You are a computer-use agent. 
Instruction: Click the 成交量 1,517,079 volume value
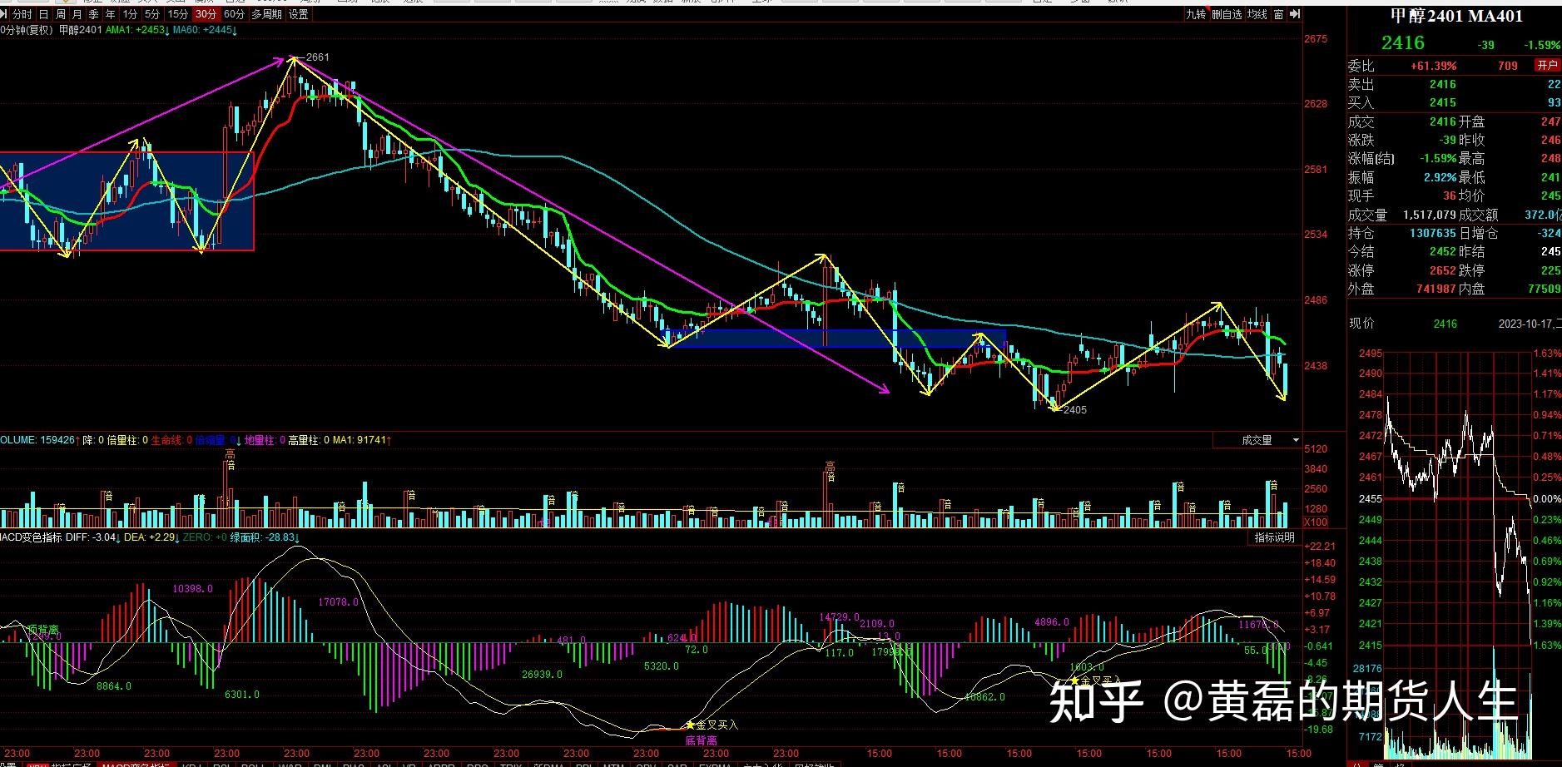(1430, 215)
